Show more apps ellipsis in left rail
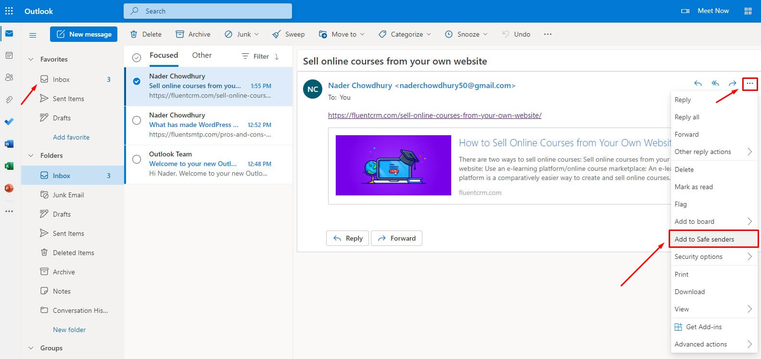761x359 pixels. [x=9, y=211]
